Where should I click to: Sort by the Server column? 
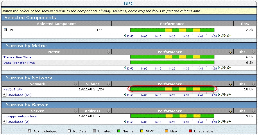coord(75,111)
